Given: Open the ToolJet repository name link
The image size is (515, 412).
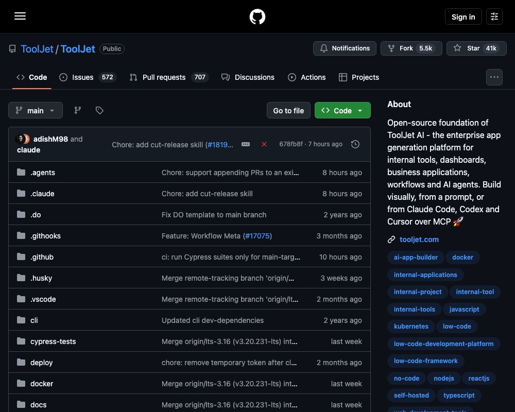Looking at the screenshot, I should [78, 49].
